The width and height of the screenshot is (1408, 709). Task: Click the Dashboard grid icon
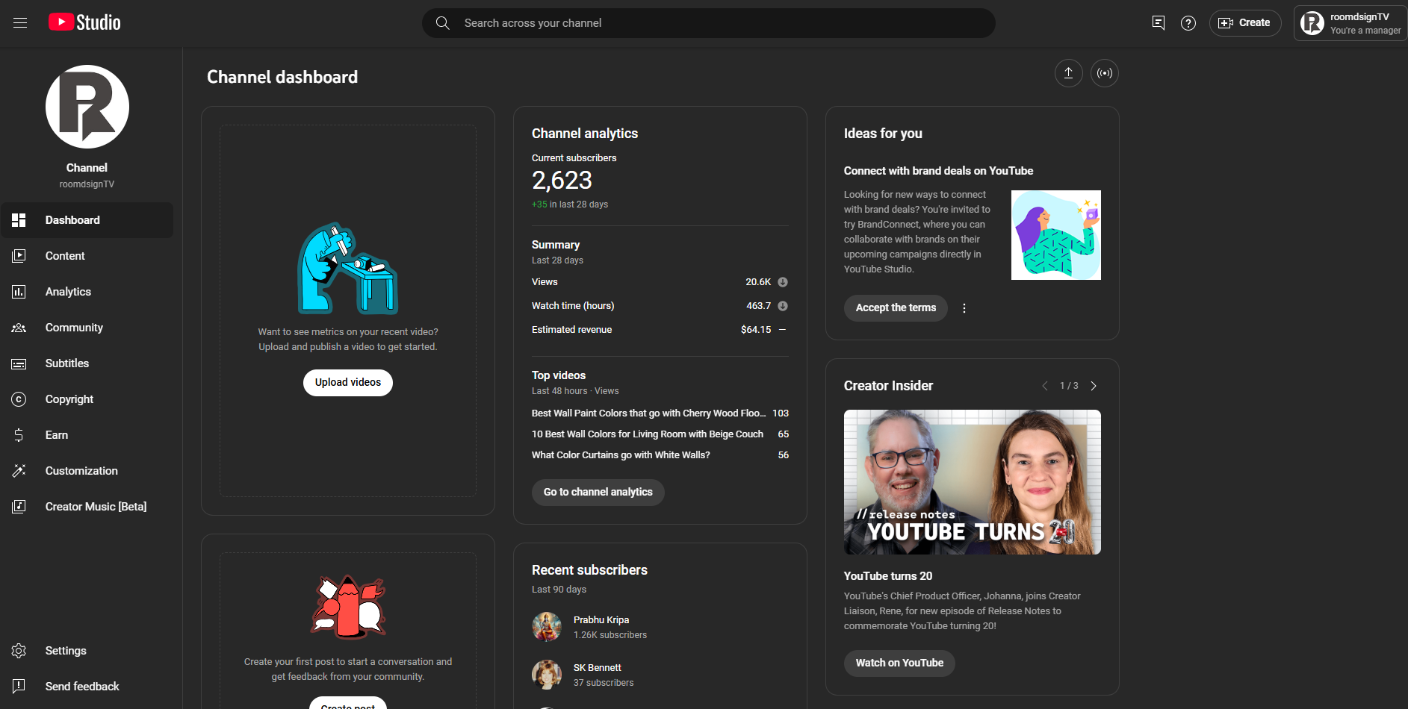pyautogui.click(x=19, y=220)
